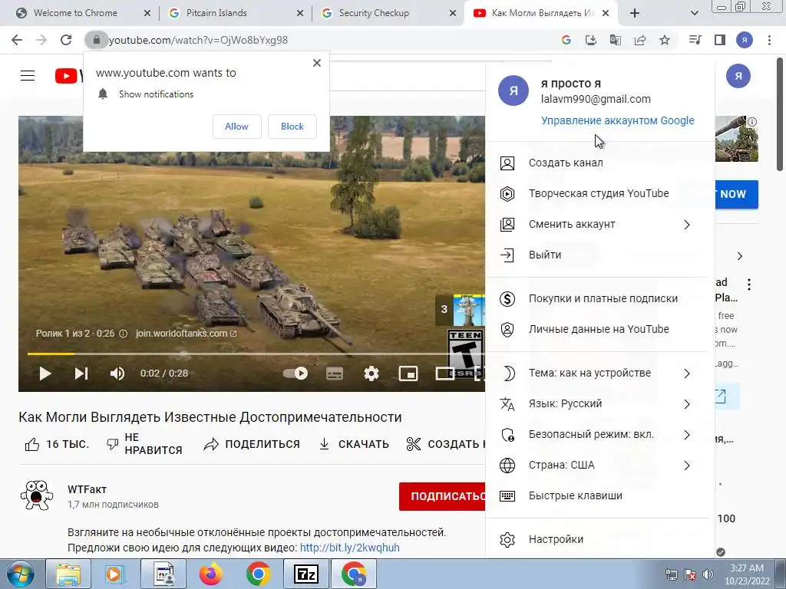The image size is (786, 589).
Task: Click YouTube account avatar at top right
Action: coord(738,76)
